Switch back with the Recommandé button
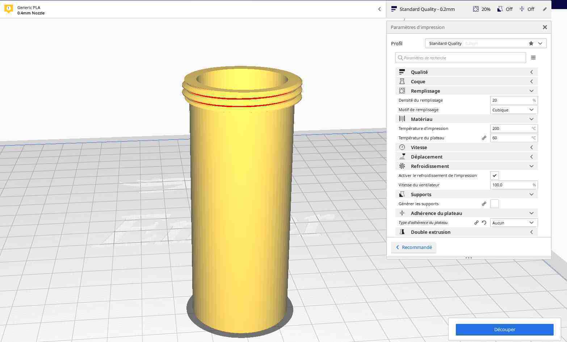Image resolution: width=567 pixels, height=342 pixels. point(414,247)
